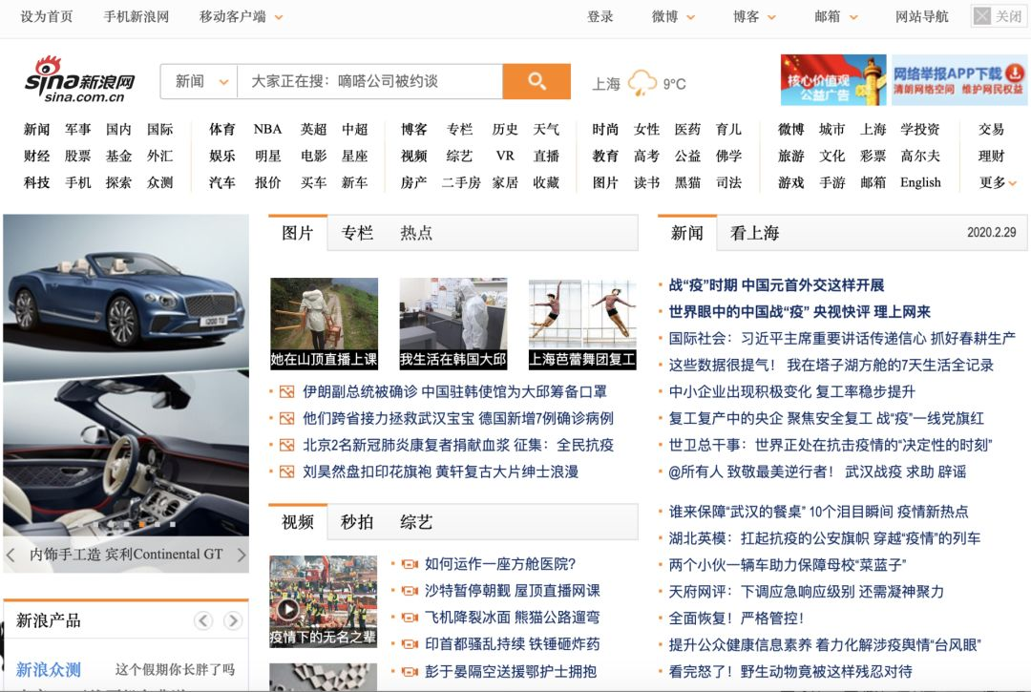Open the 黑猫 navigation link
The width and height of the screenshot is (1031, 692).
[x=687, y=182]
